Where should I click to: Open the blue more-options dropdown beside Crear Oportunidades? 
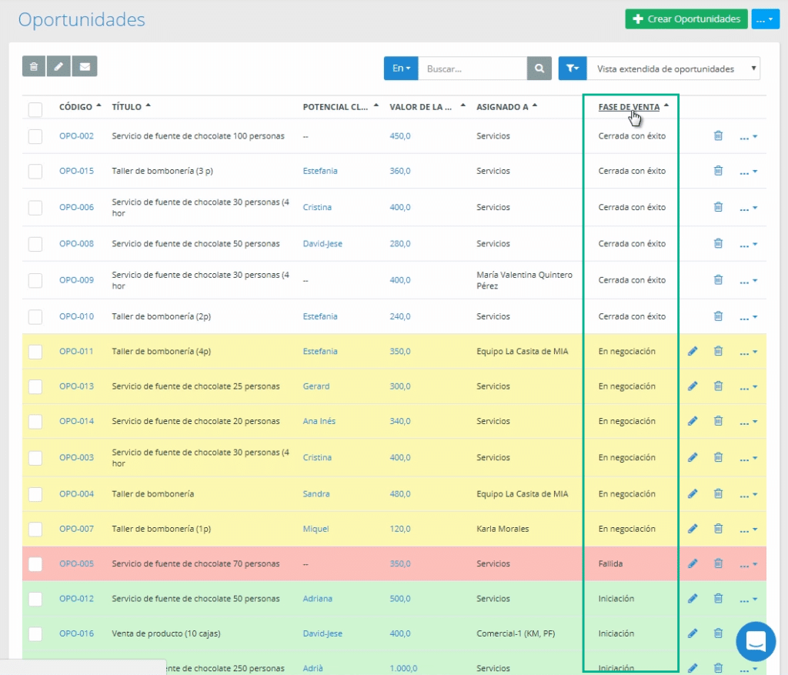coord(766,19)
